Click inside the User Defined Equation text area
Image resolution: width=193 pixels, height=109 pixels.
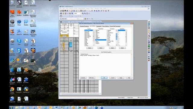click(x=105, y=64)
